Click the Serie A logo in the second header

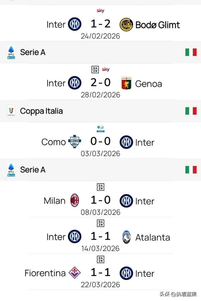point(11,170)
